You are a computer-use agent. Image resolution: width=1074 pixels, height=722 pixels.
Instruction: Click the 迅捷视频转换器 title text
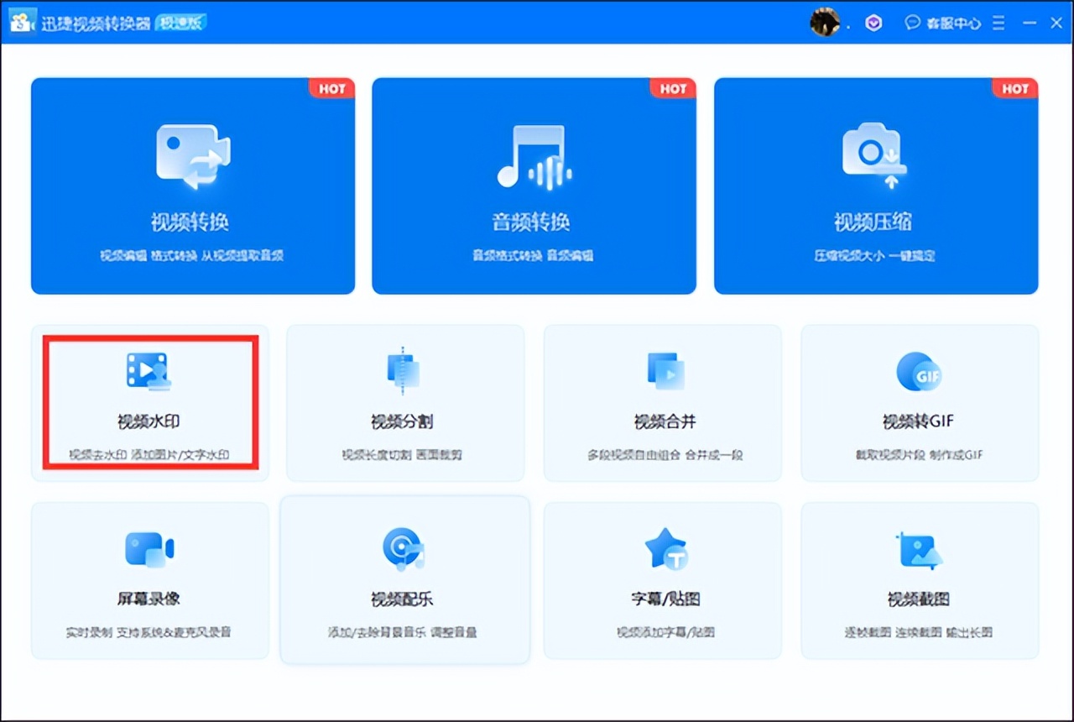click(96, 24)
